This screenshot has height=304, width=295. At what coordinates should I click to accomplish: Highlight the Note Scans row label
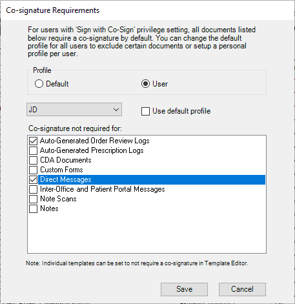pyautogui.click(x=58, y=199)
